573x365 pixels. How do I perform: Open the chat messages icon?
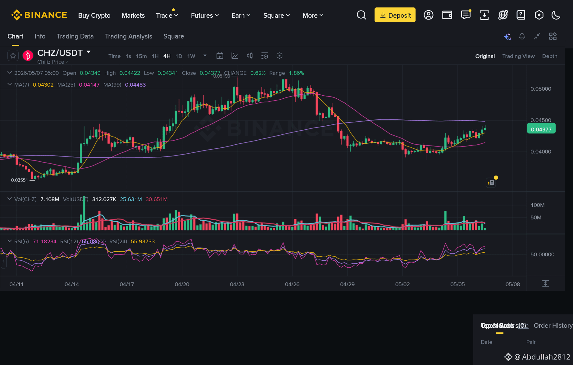coord(466,15)
